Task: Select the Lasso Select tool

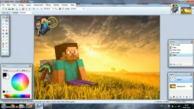Action: (x=3, y=24)
